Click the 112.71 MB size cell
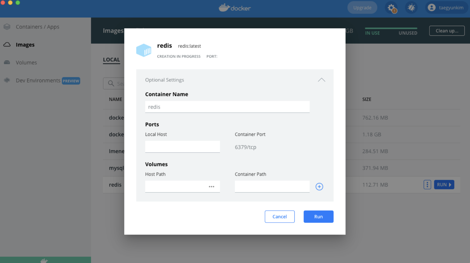Screen dimensions: 470x263 pyautogui.click(x=375, y=185)
